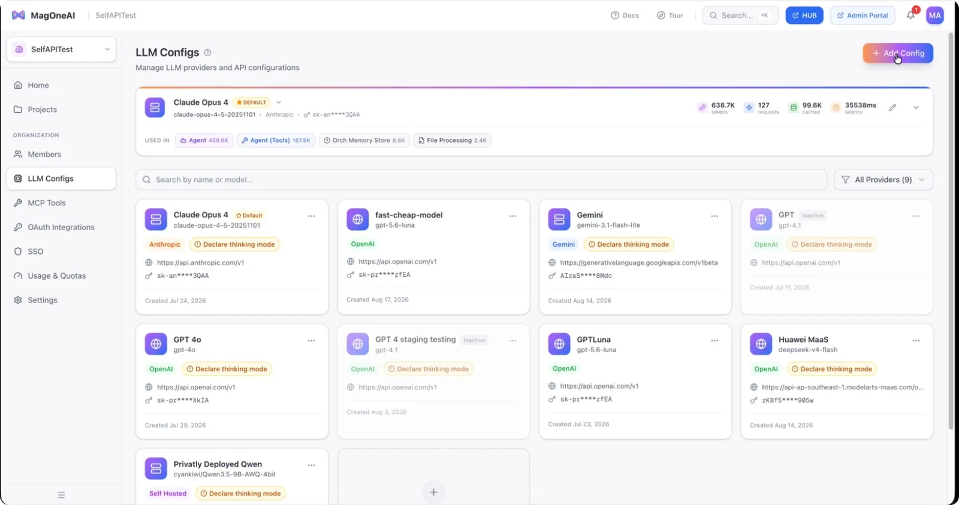Screen dimensions: 959x505
Task: Open the SelfAPITest organization switcher
Action: tap(61, 49)
